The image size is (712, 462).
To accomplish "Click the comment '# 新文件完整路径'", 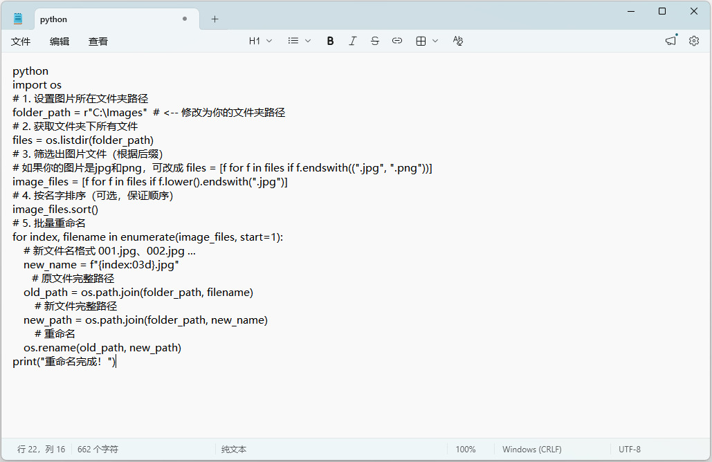I will click(x=76, y=306).
